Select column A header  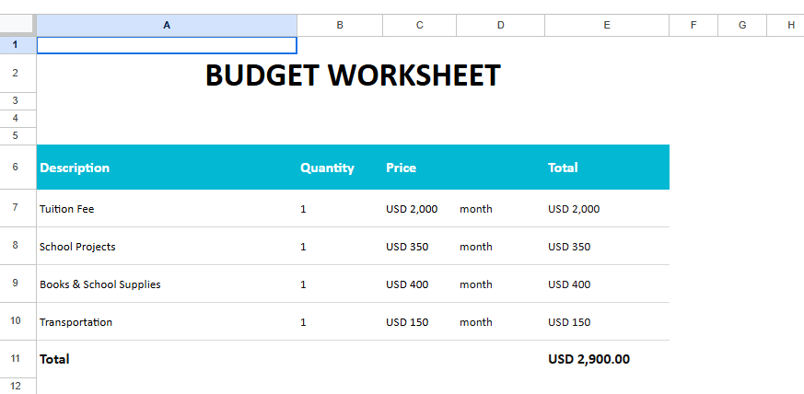167,25
